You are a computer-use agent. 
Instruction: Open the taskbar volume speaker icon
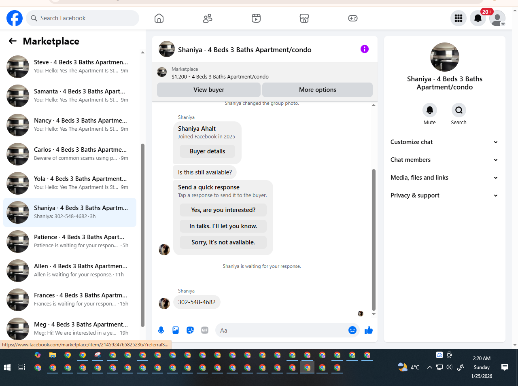tap(449, 367)
